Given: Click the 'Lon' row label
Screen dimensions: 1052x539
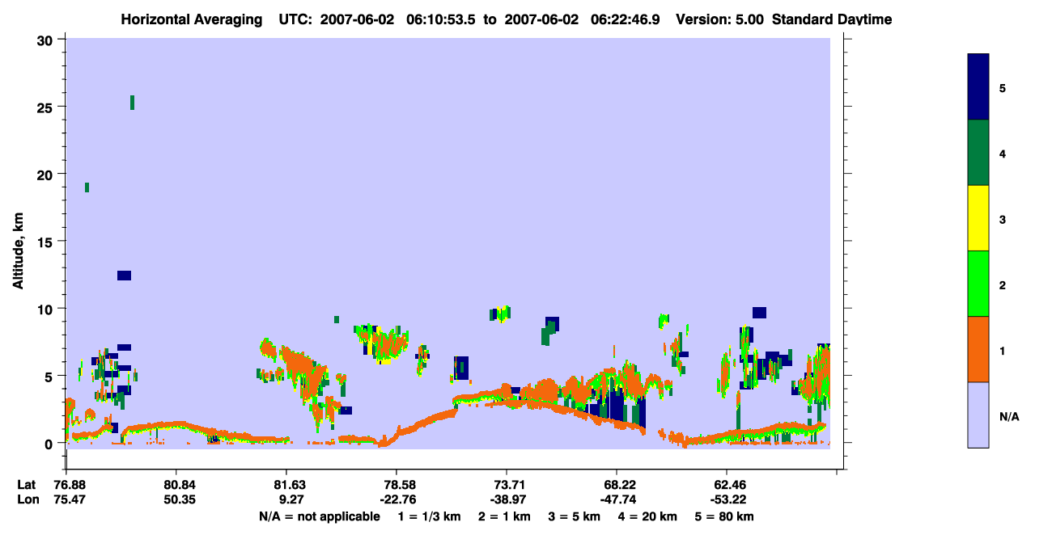Looking at the screenshot, I should [x=27, y=500].
